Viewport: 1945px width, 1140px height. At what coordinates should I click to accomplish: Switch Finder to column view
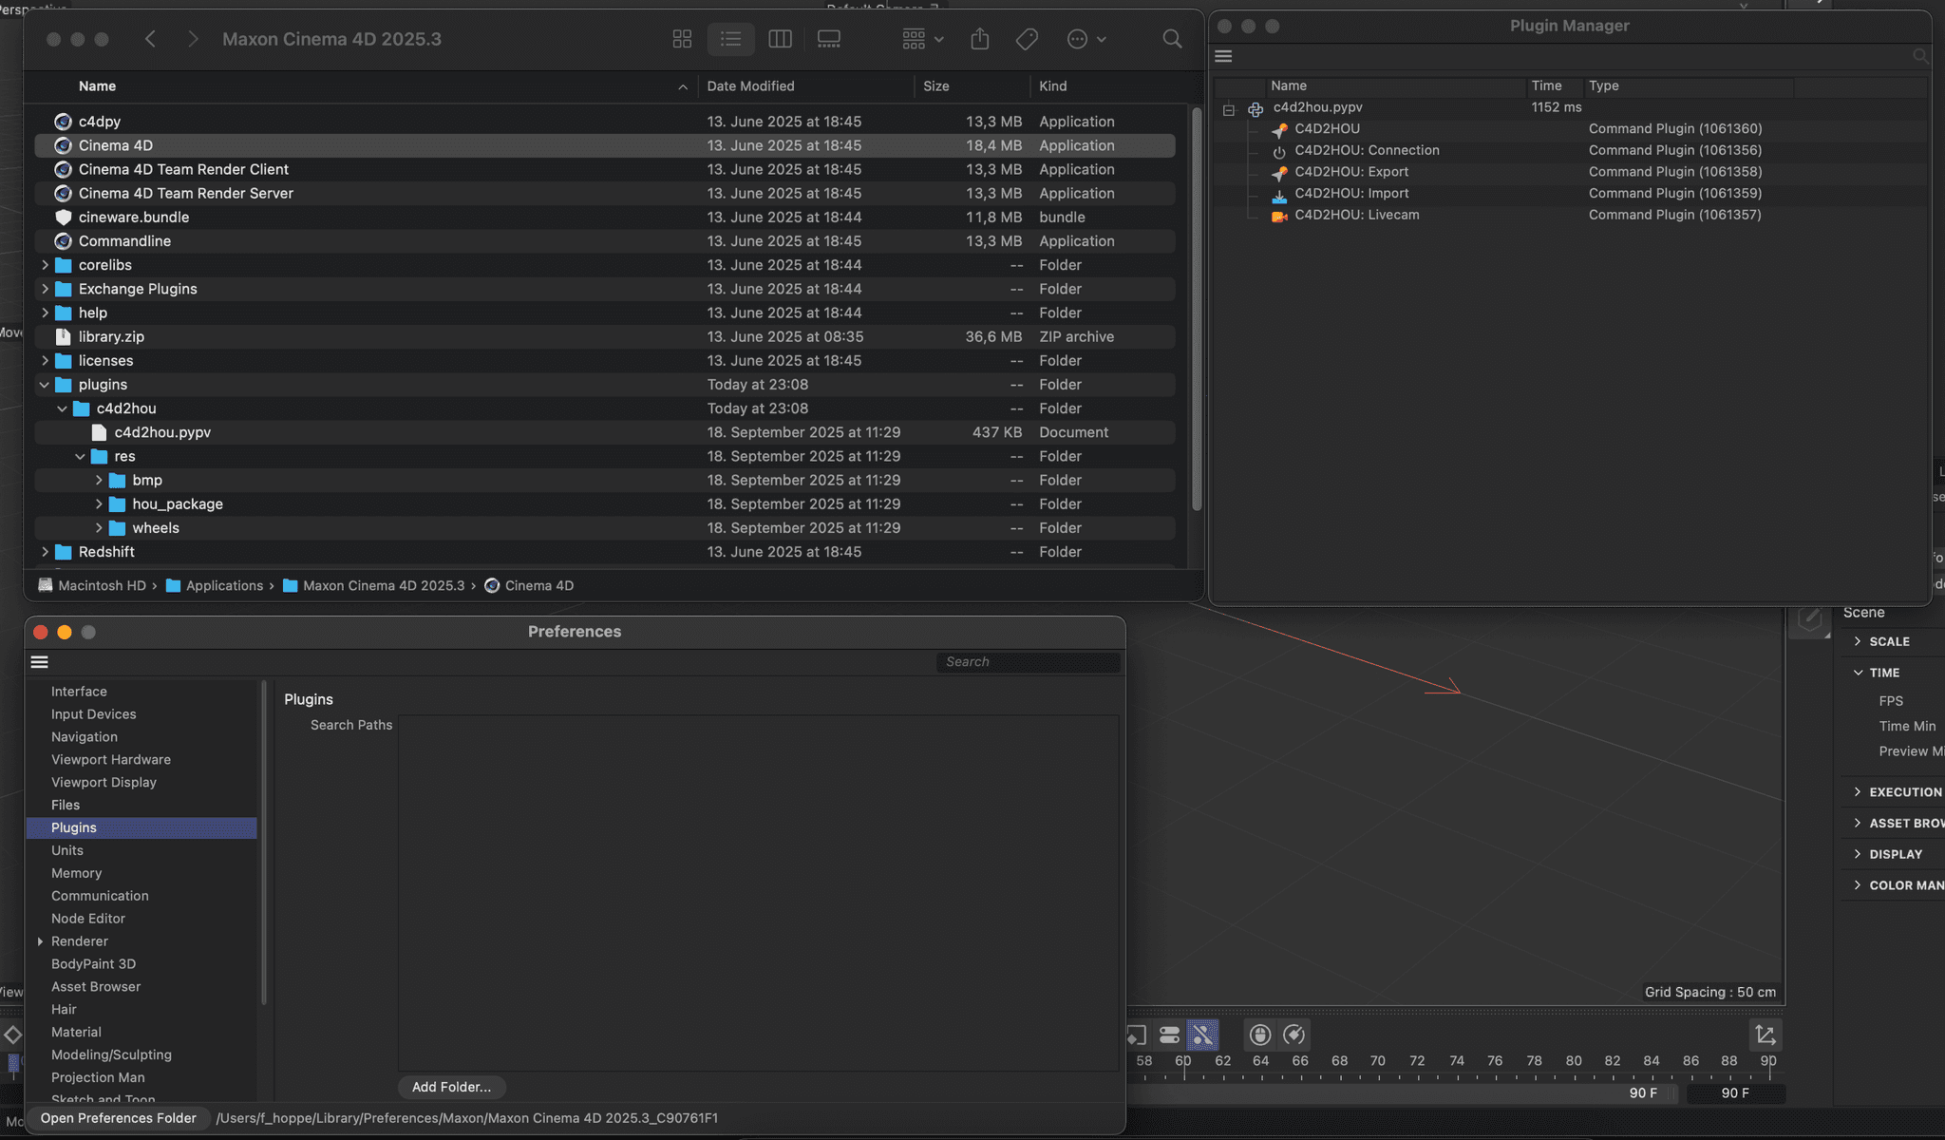pos(780,39)
